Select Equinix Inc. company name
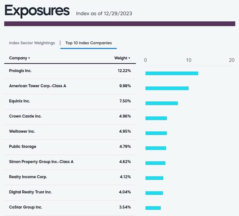Screen dimensions: 239x216 tap(20, 101)
